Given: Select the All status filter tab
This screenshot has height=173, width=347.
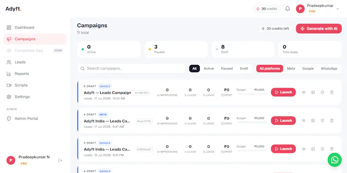Looking at the screenshot, I should 194,69.
